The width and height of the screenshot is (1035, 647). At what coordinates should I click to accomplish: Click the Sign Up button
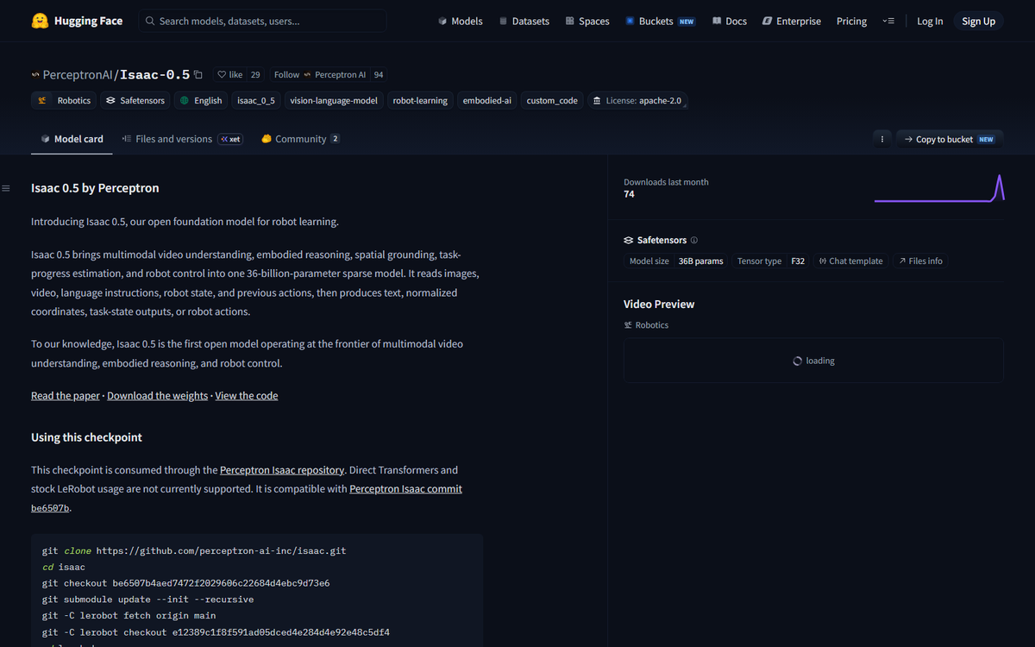(978, 21)
